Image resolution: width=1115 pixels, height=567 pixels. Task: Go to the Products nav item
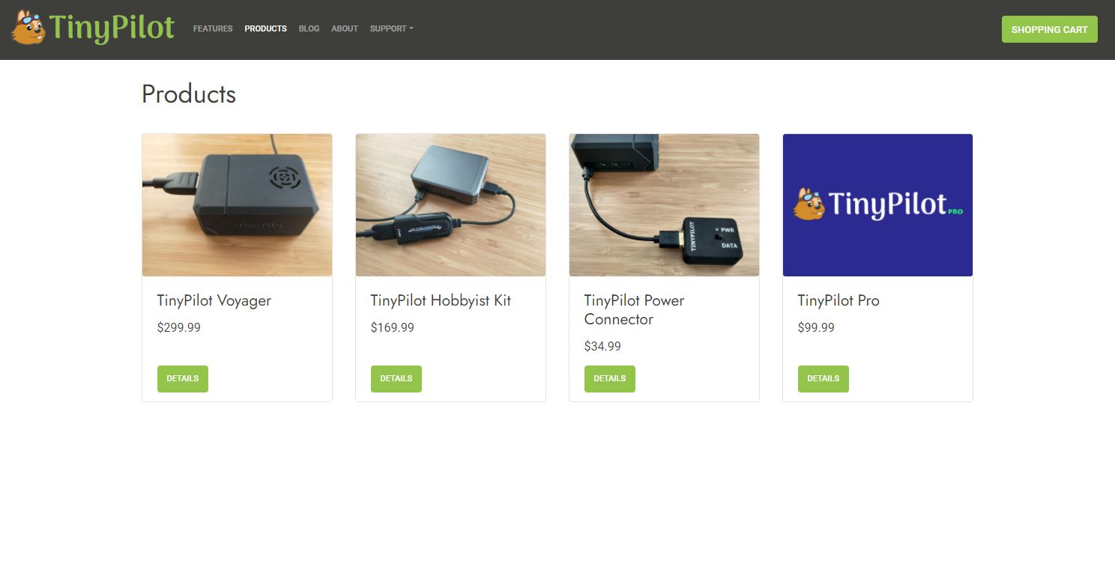click(x=265, y=28)
